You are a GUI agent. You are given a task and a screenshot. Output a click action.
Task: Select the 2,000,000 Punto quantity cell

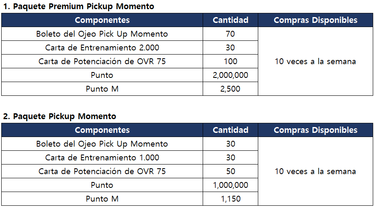[230, 75]
